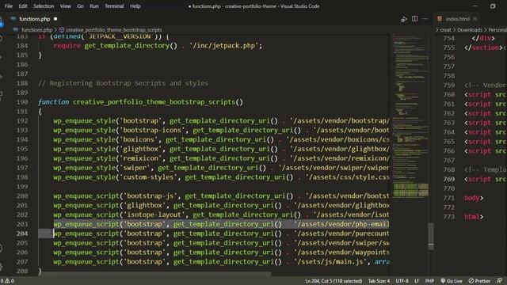
Task: Open the File menu
Action: (x=9, y=6)
